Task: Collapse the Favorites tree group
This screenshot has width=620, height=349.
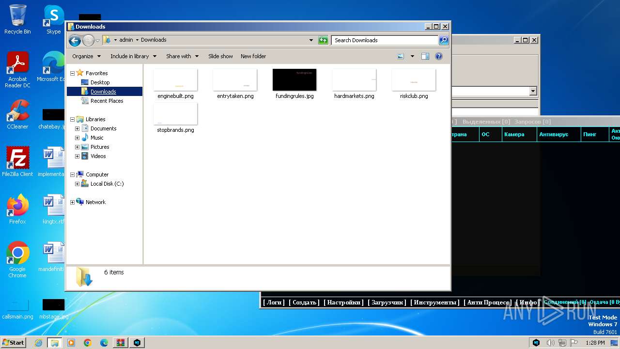Action: (72, 73)
